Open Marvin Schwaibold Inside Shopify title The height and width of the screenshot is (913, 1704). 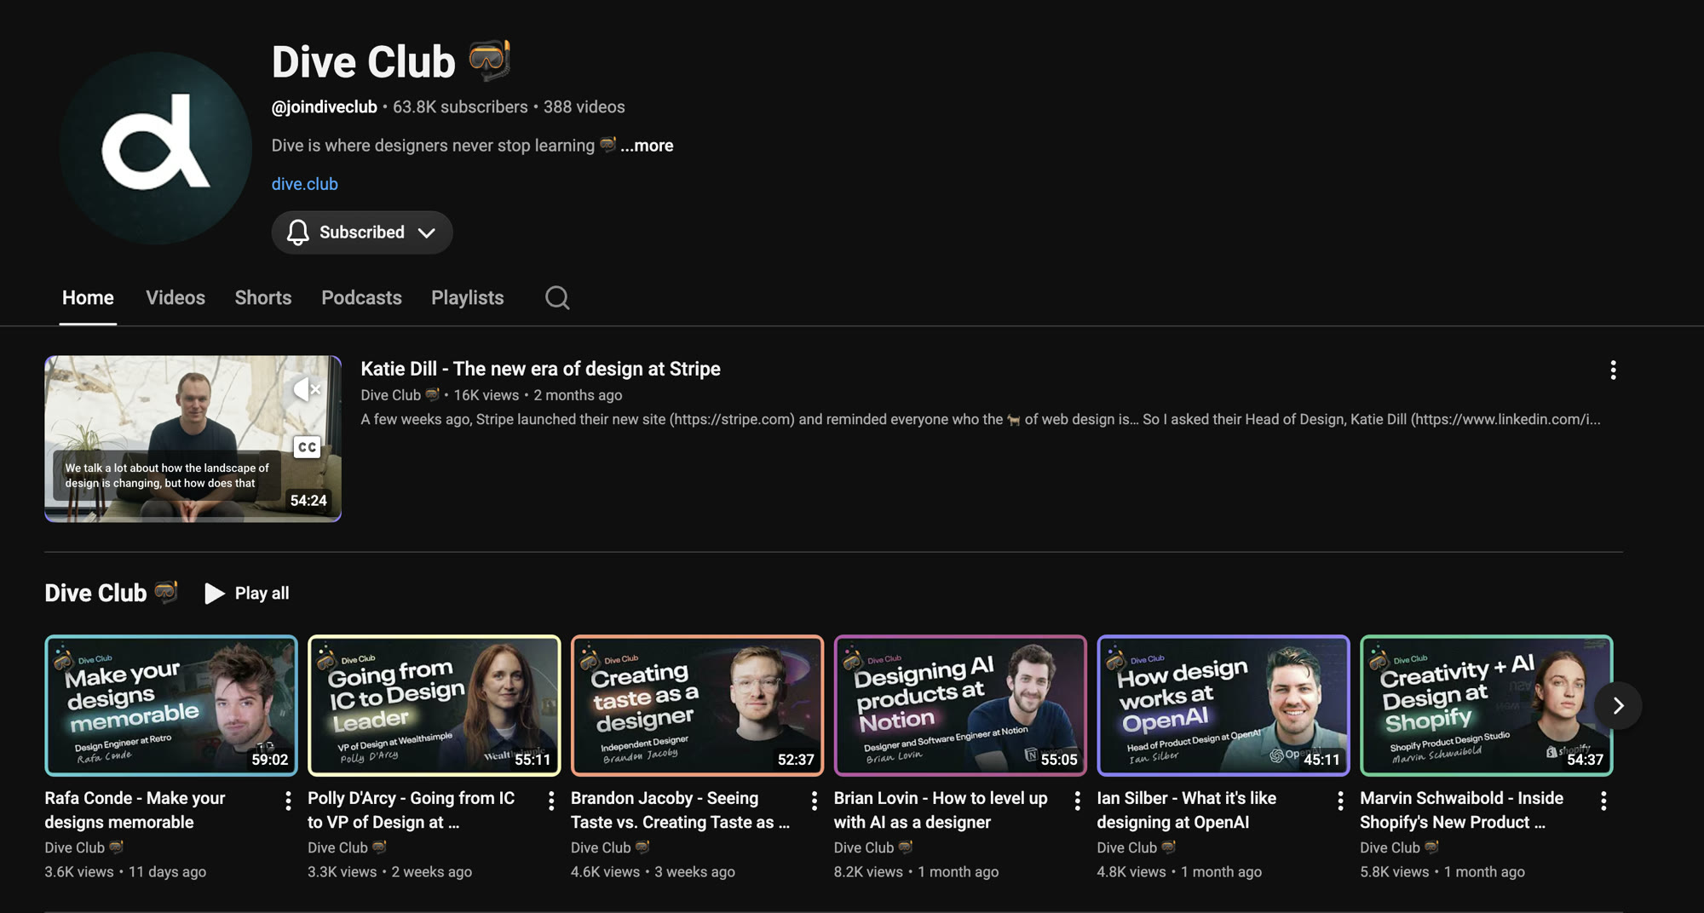(1461, 810)
